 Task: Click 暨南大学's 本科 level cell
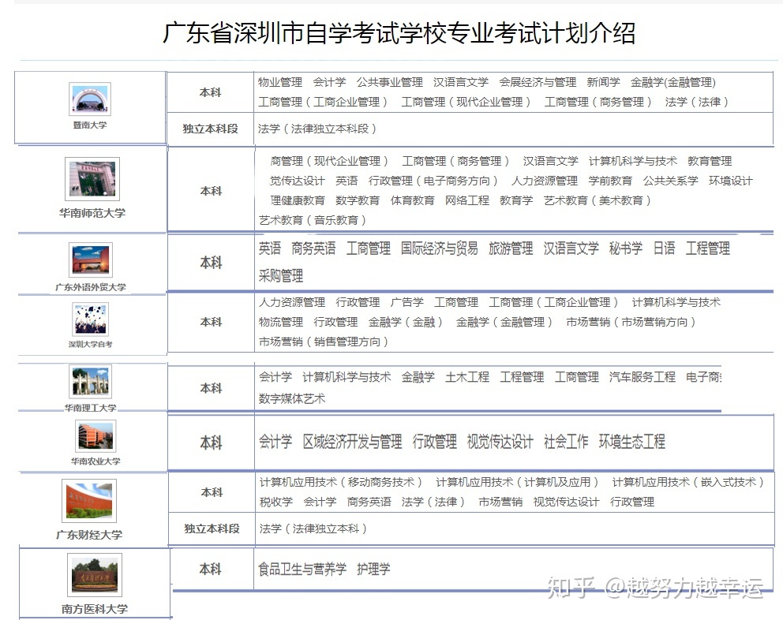pos(210,92)
